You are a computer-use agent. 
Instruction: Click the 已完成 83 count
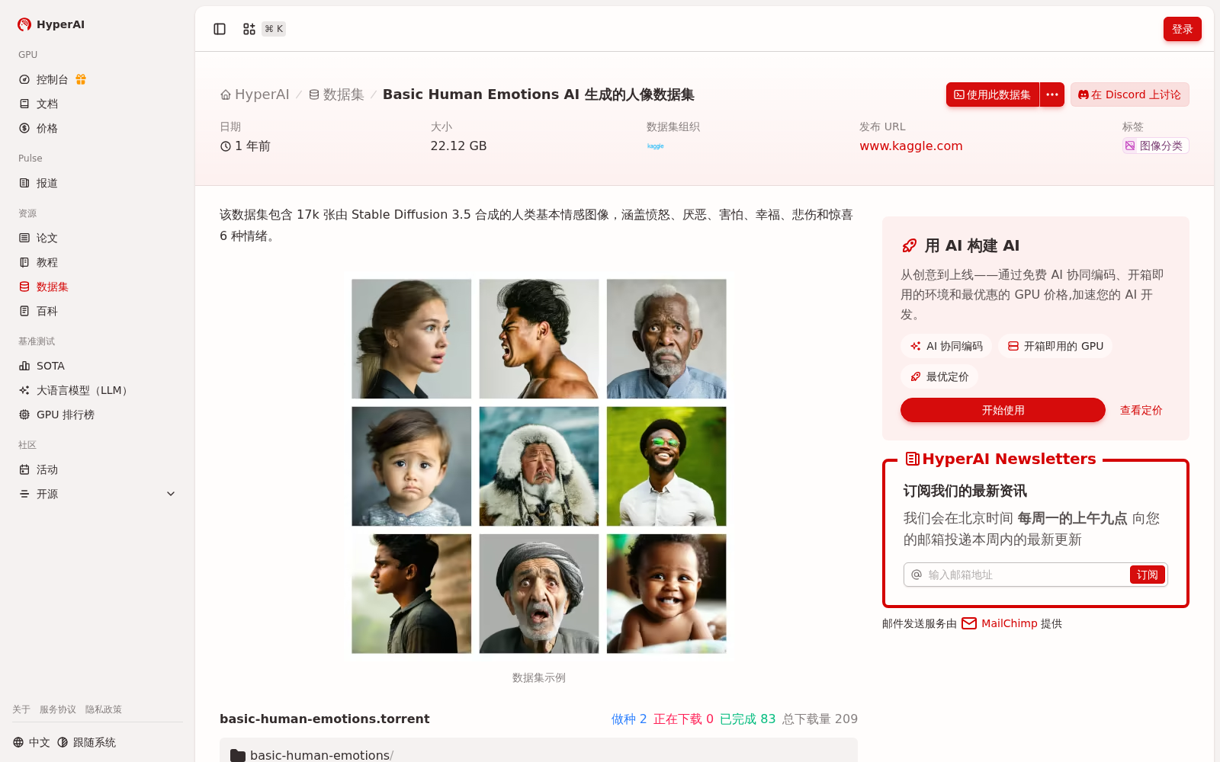click(748, 719)
